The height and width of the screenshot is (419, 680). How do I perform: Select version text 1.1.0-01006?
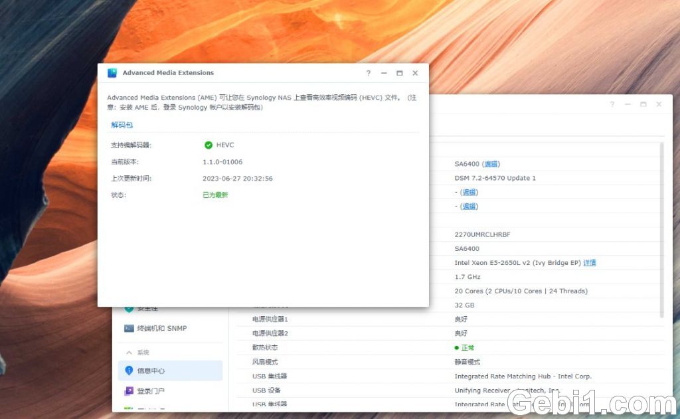[x=222, y=162]
